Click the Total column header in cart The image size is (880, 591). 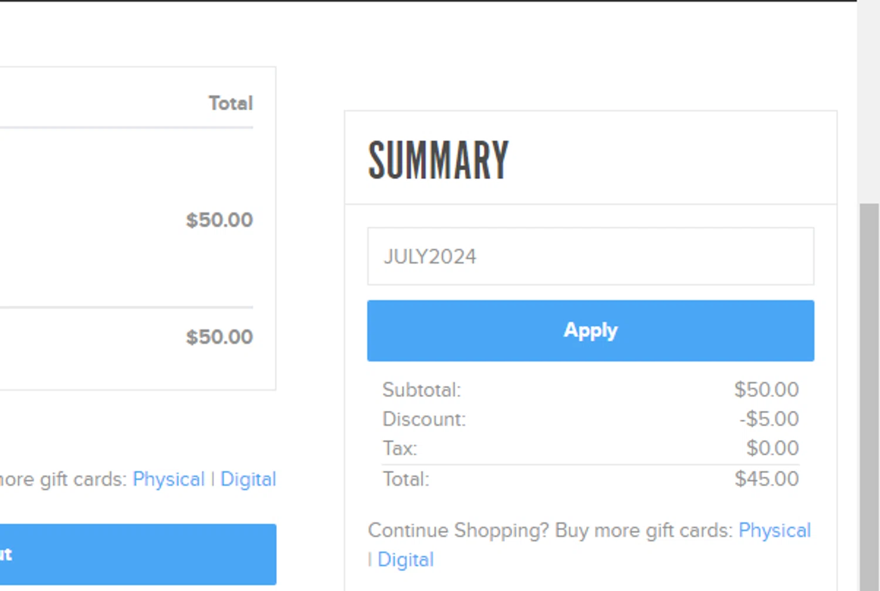(231, 103)
